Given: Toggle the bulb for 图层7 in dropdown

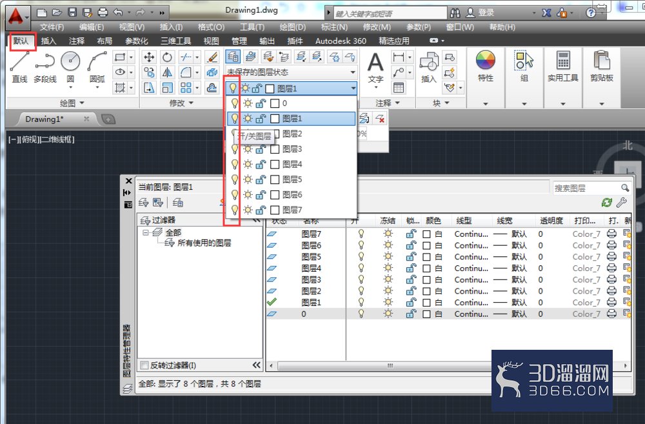Looking at the screenshot, I should coord(235,210).
